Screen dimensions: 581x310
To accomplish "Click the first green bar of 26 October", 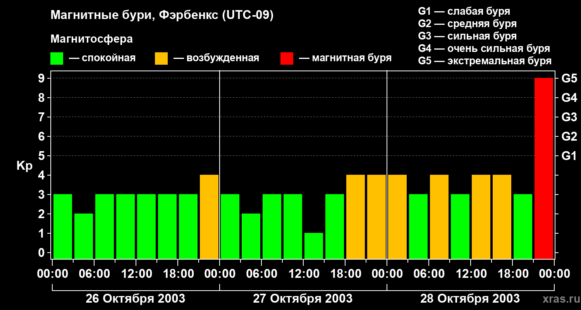I will coord(63,226).
